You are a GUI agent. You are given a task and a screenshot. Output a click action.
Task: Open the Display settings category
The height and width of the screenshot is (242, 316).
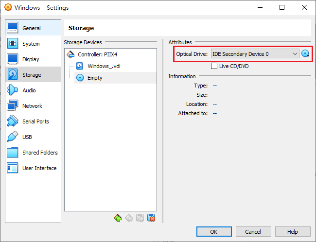click(31, 59)
